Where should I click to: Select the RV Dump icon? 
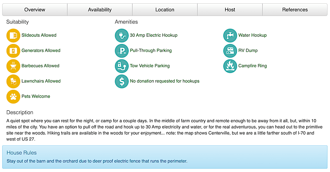pyautogui.click(x=230, y=51)
